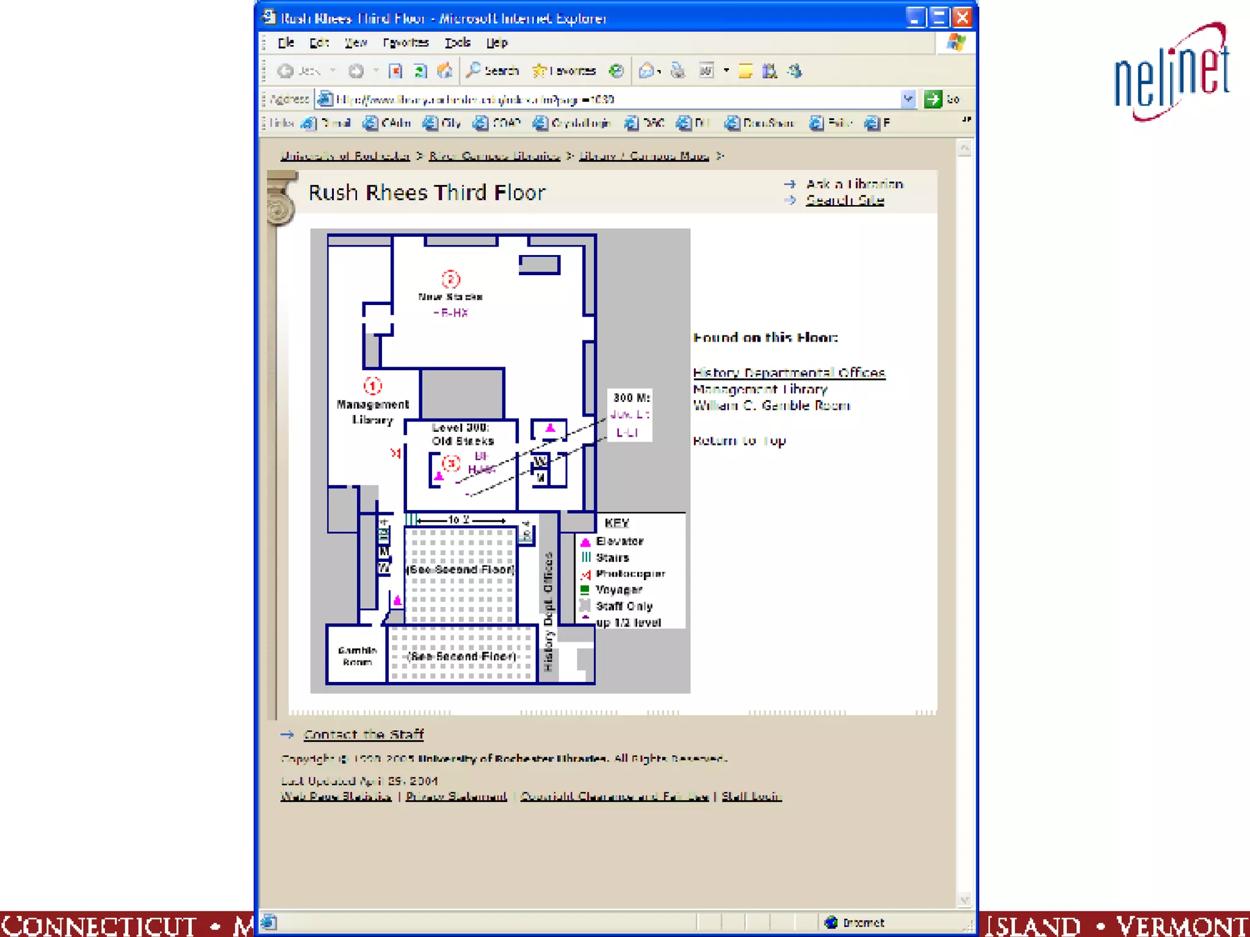Go to the Home page icon

[x=445, y=71]
